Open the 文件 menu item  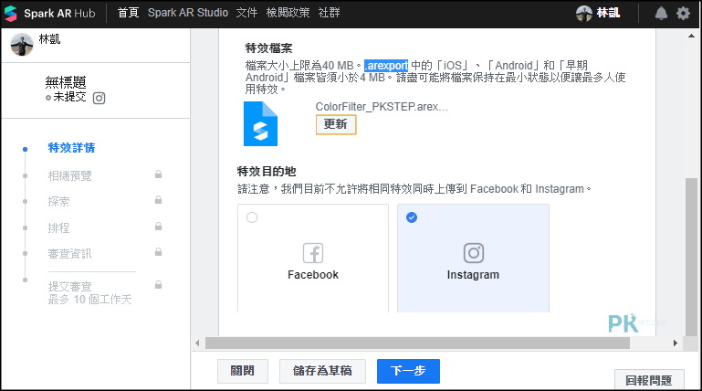(246, 13)
